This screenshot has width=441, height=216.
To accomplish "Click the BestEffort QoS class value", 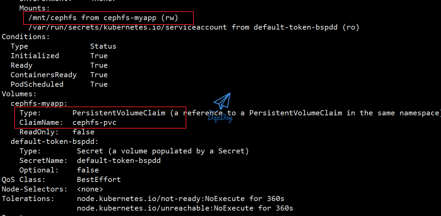I will click(99, 180).
